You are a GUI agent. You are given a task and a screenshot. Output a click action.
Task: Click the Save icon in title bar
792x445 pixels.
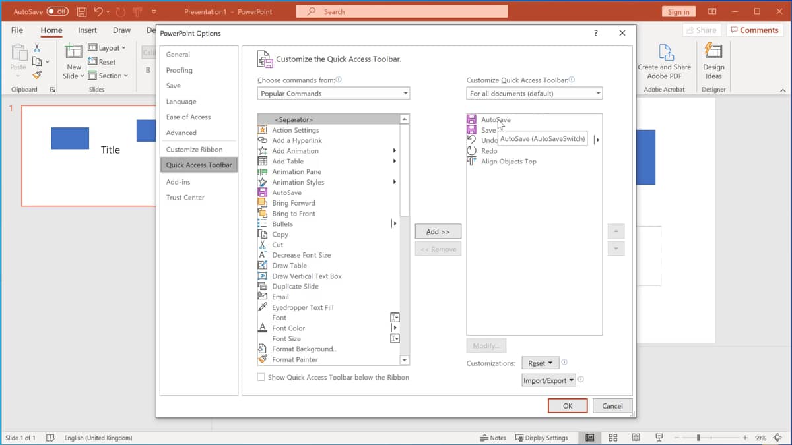tap(82, 11)
